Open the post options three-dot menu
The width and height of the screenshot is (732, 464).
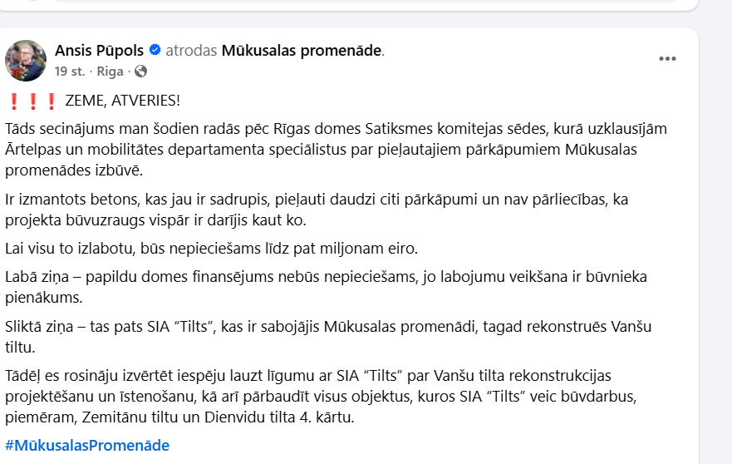tap(667, 59)
